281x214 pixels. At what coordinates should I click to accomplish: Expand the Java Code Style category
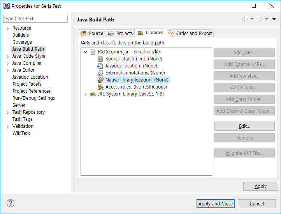coord(7,57)
